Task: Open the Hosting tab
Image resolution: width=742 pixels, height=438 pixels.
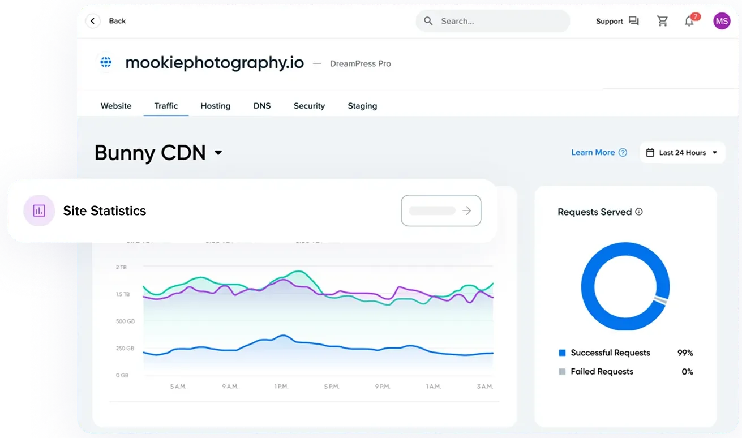Action: point(215,106)
